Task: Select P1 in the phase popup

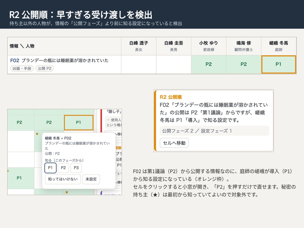Action: click(x=50, y=168)
